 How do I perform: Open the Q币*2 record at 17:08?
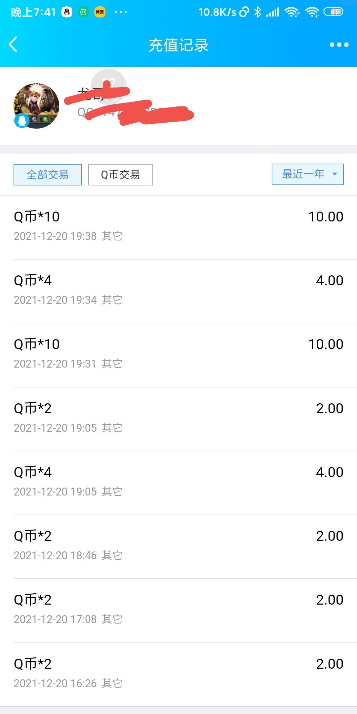coord(178,609)
